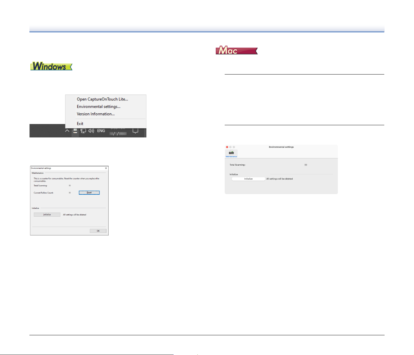Viewport: 414px width, 355px height.
Task: Click the ENG language indicator in the taskbar
Action: [x=101, y=131]
